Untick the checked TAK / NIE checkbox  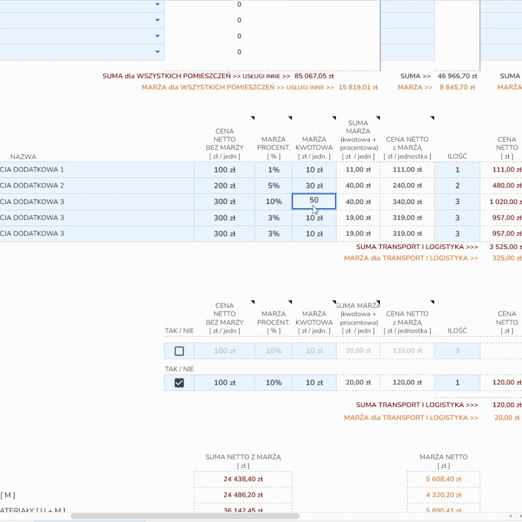[x=179, y=383]
